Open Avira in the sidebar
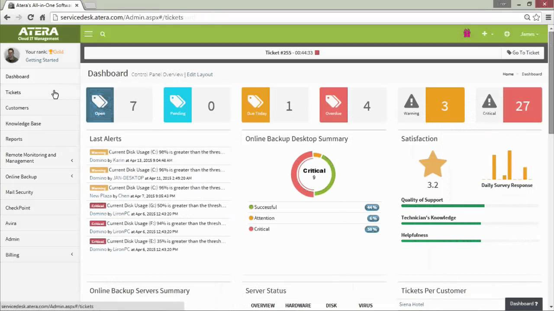 click(x=11, y=223)
